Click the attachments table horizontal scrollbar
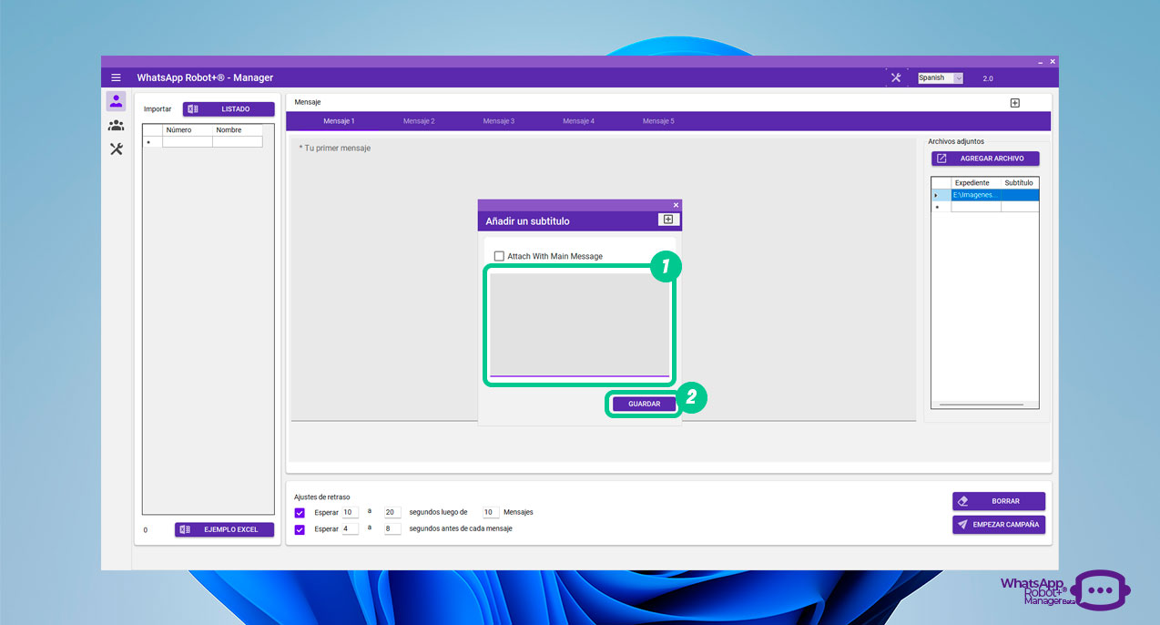 980,404
